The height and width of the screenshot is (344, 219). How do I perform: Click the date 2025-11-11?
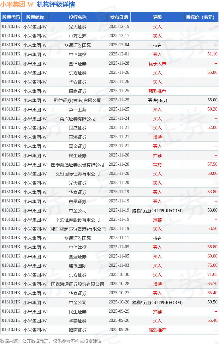119,238
